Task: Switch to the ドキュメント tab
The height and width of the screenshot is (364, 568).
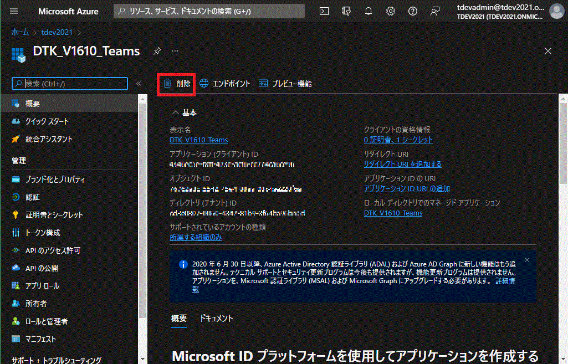Action: (216, 319)
